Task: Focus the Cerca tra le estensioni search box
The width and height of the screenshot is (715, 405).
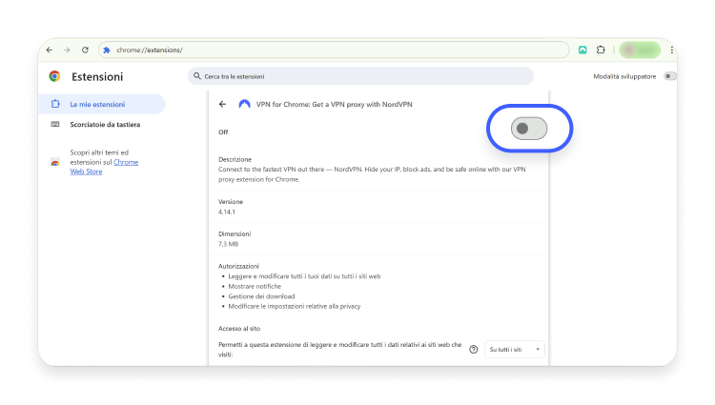Action: coord(360,76)
